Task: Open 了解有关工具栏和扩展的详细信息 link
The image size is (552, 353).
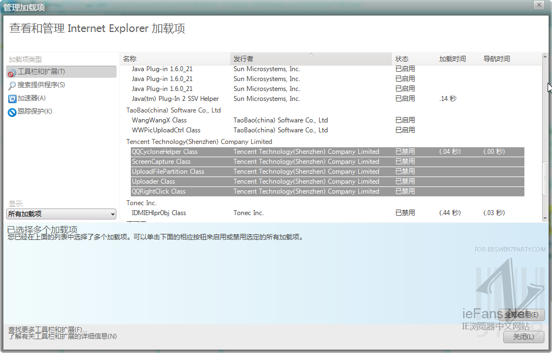Action: (62, 336)
